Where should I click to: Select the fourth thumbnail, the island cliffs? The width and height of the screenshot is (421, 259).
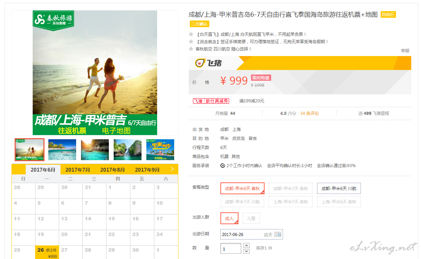(128, 150)
